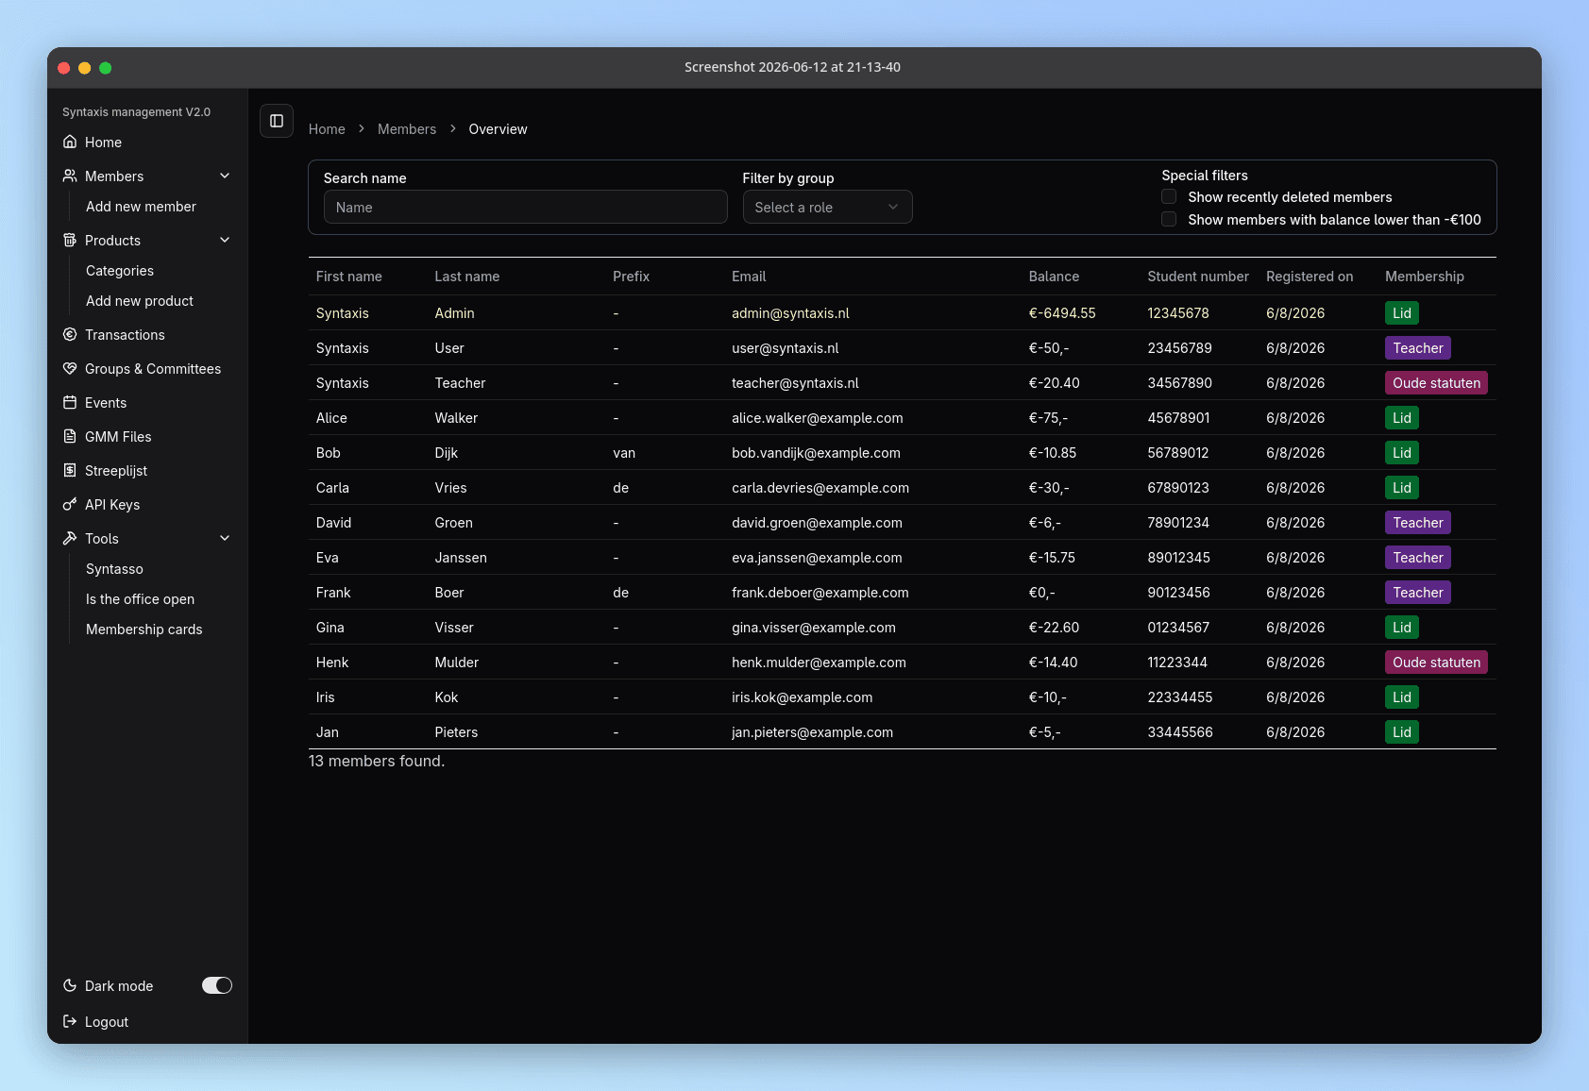Click the Lid badge for Syntaxis Admin
This screenshot has height=1091, width=1589.
(1402, 312)
